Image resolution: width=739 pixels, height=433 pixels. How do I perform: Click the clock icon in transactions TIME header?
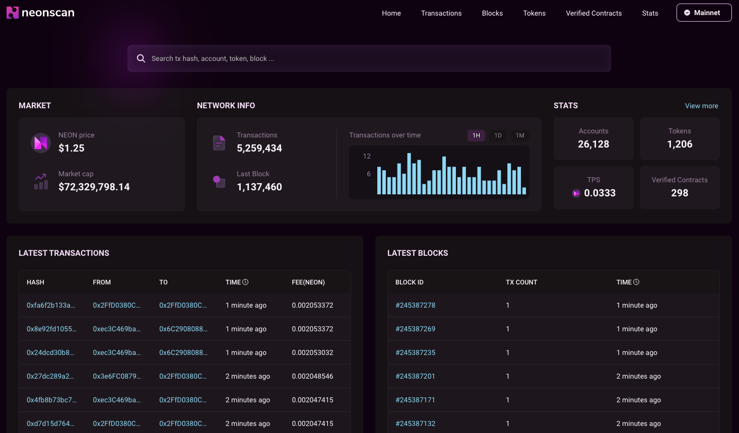[245, 282]
